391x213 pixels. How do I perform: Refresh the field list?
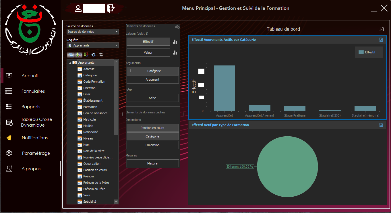(94, 55)
